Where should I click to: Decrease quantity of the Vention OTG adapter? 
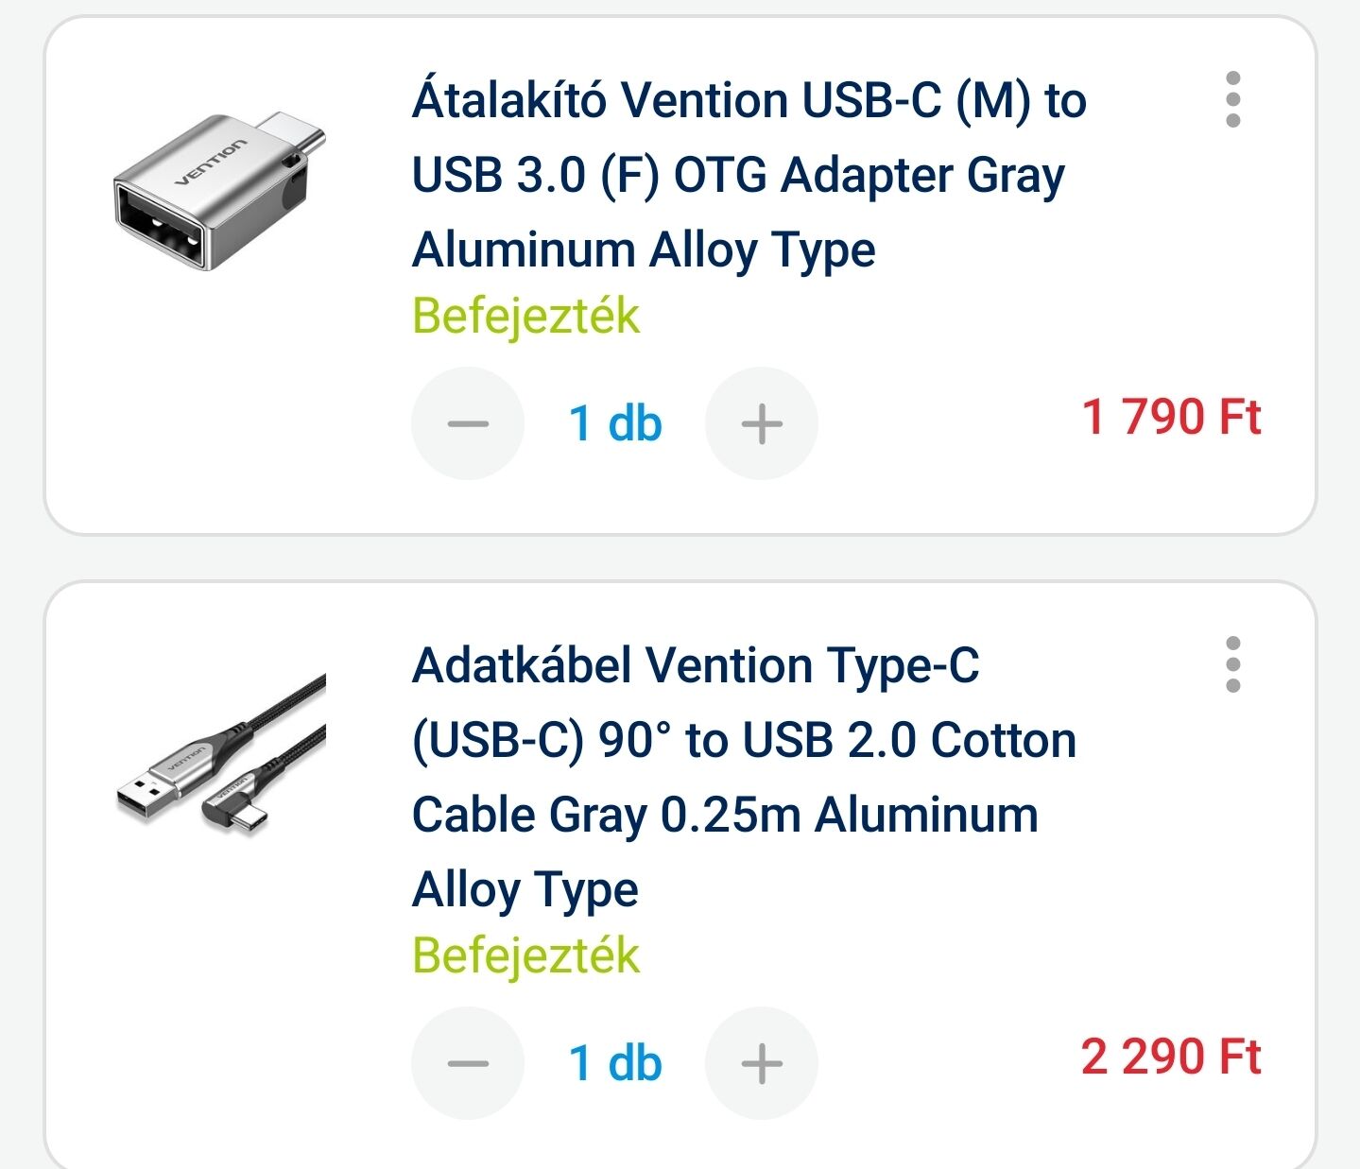pos(468,423)
